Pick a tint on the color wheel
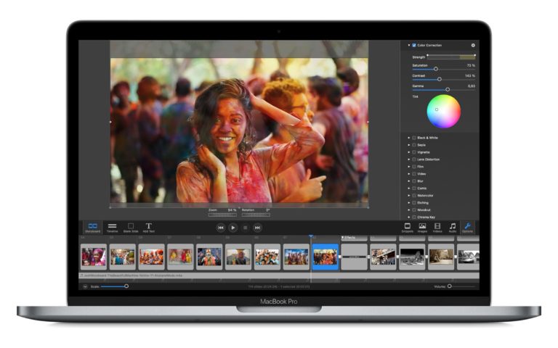 (x=444, y=112)
